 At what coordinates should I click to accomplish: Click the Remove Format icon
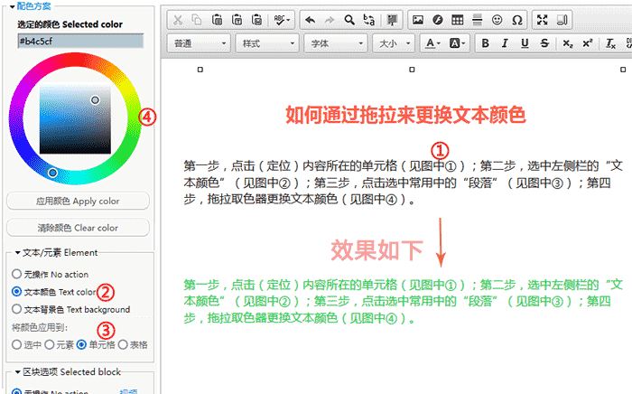pos(610,43)
